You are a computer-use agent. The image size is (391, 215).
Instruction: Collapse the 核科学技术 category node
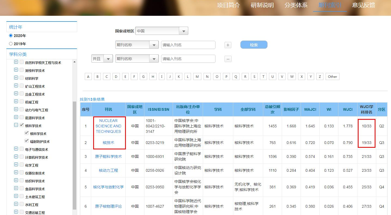tap(16, 125)
